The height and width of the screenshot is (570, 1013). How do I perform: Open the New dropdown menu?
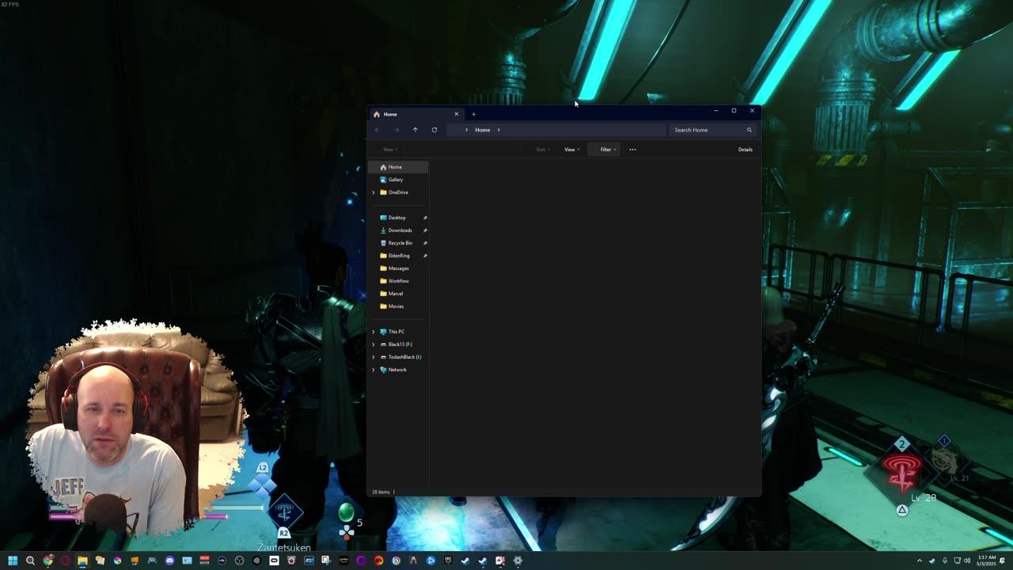tap(390, 150)
